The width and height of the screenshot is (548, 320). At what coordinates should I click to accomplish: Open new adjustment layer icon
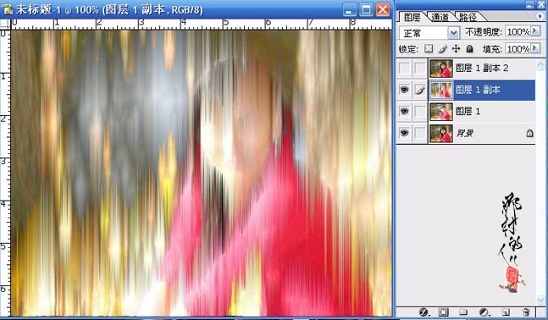point(484,312)
